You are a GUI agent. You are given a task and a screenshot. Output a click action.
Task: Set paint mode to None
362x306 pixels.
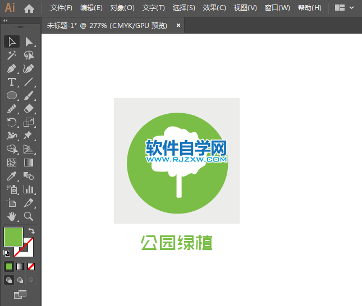(x=31, y=266)
